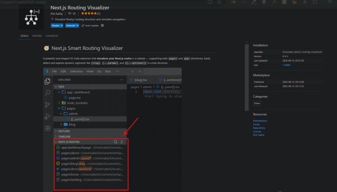Open the dropdown arrow beside Disable
This screenshot has width=337, height=192.
pos(62,26)
